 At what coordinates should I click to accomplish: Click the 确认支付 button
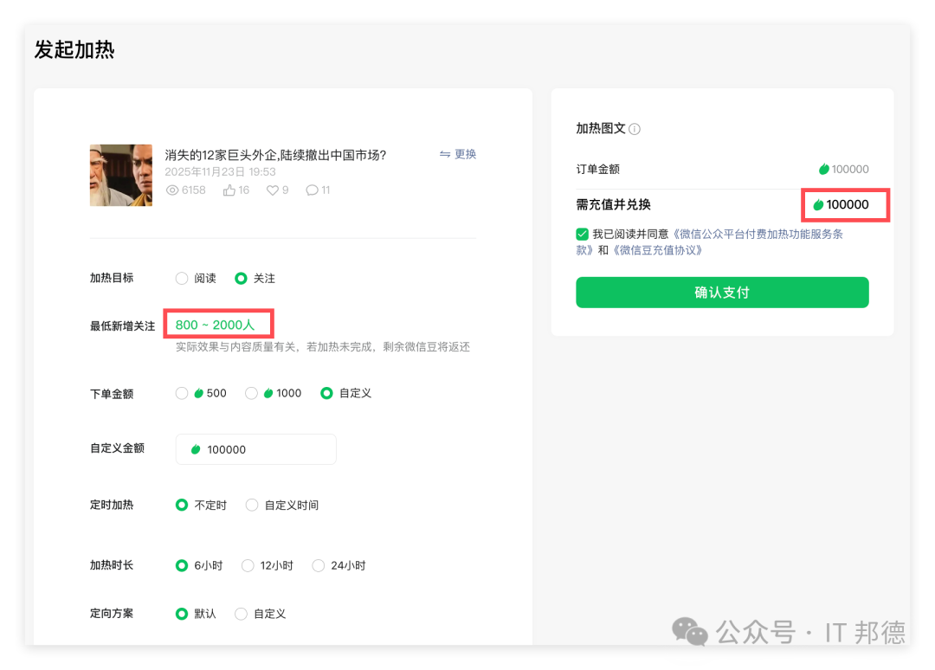[722, 293]
